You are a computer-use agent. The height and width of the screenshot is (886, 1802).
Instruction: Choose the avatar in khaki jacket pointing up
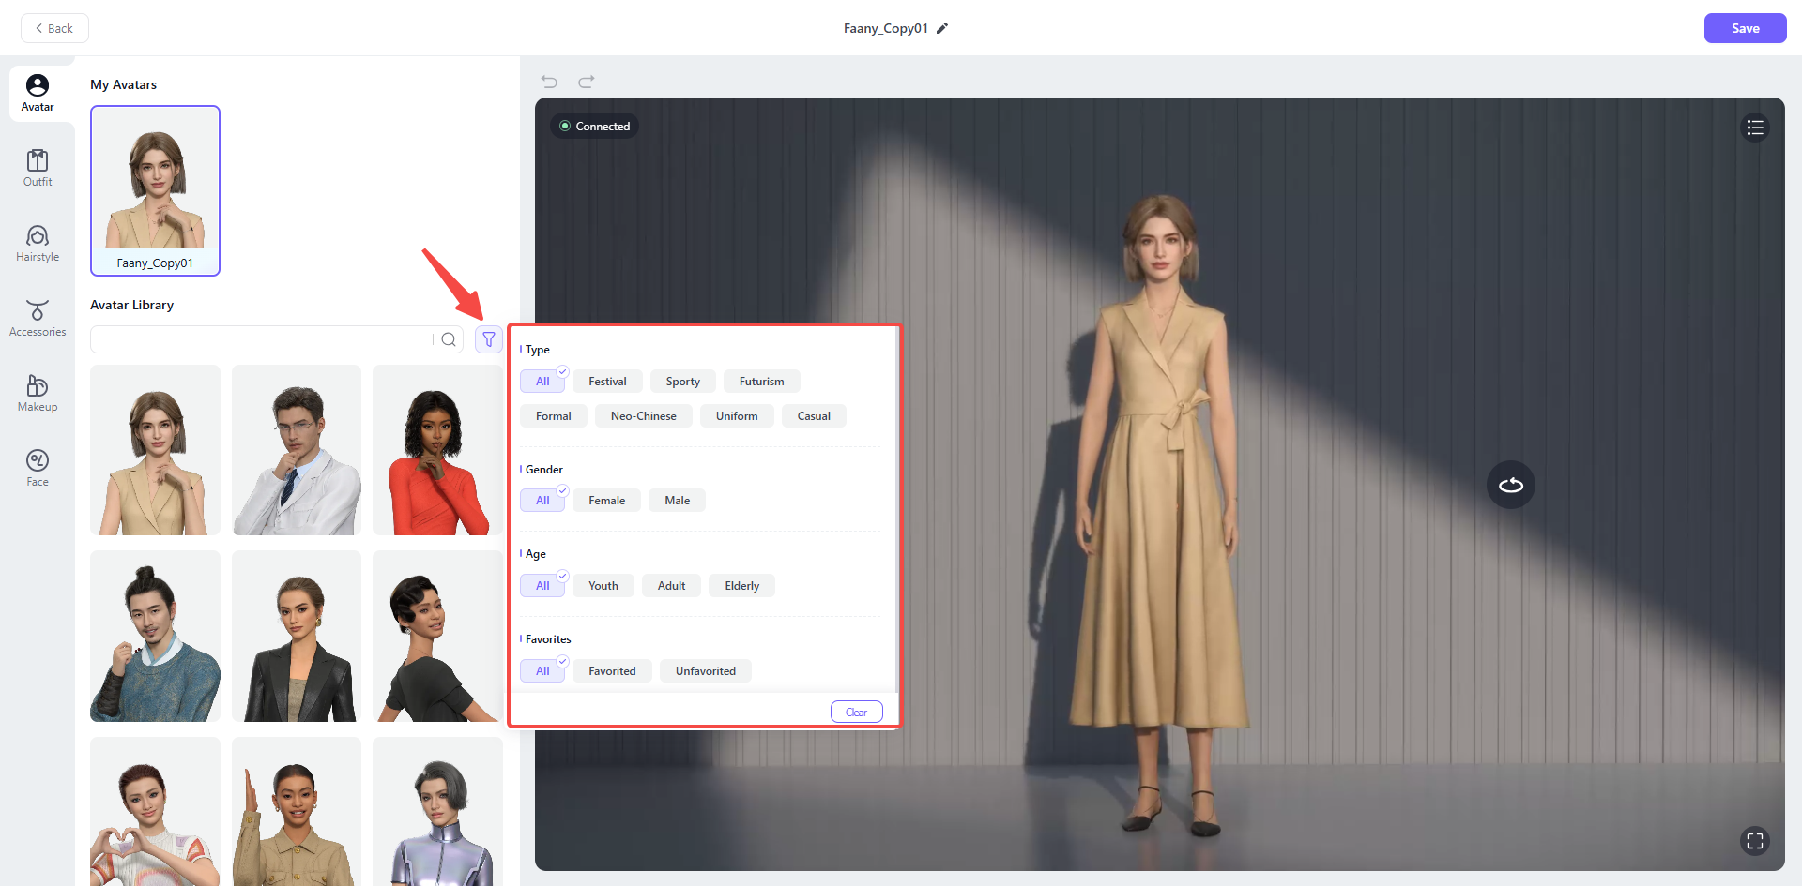[x=297, y=812]
